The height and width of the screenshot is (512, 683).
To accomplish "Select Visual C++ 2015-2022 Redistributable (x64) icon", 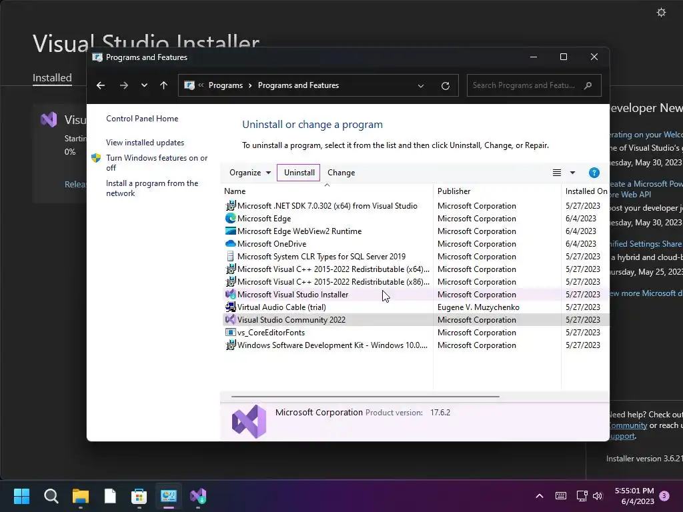I will coord(230,269).
